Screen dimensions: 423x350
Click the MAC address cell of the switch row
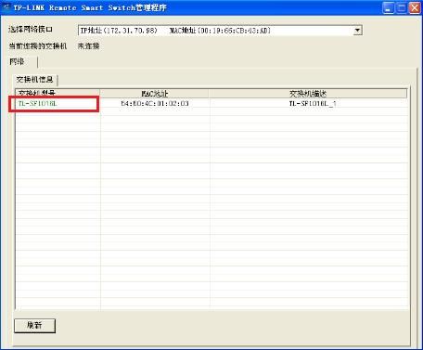(x=155, y=103)
